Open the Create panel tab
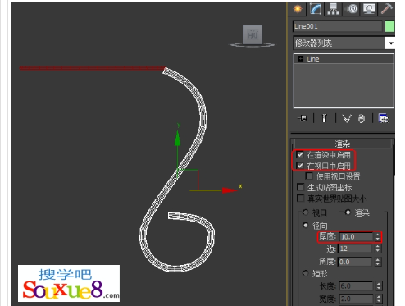 pos(298,9)
